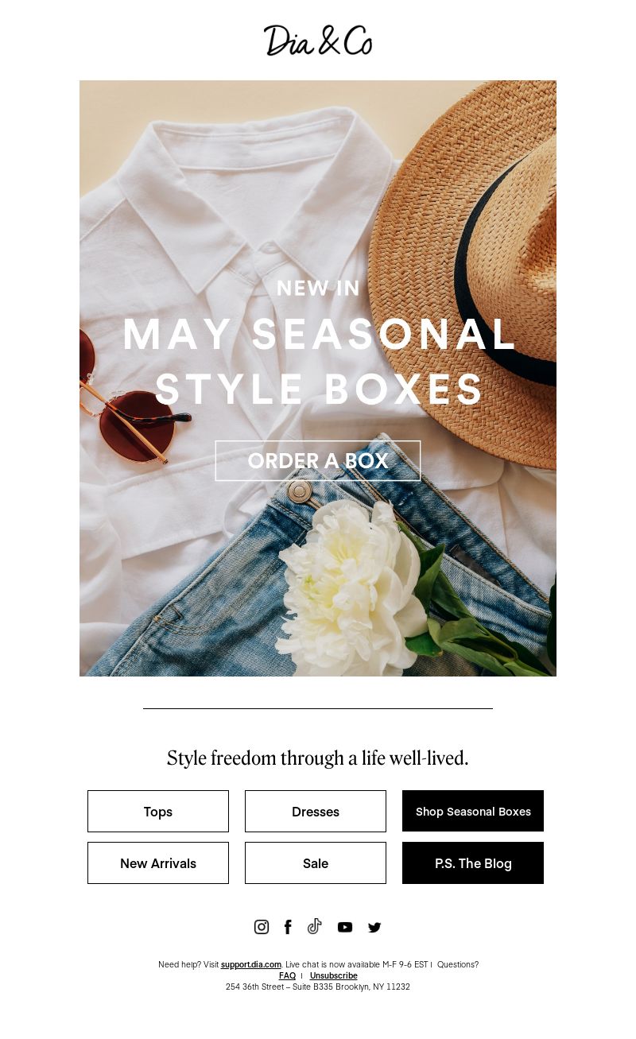The height and width of the screenshot is (1039, 636).
Task: Select the Tops category button
Action: click(158, 812)
